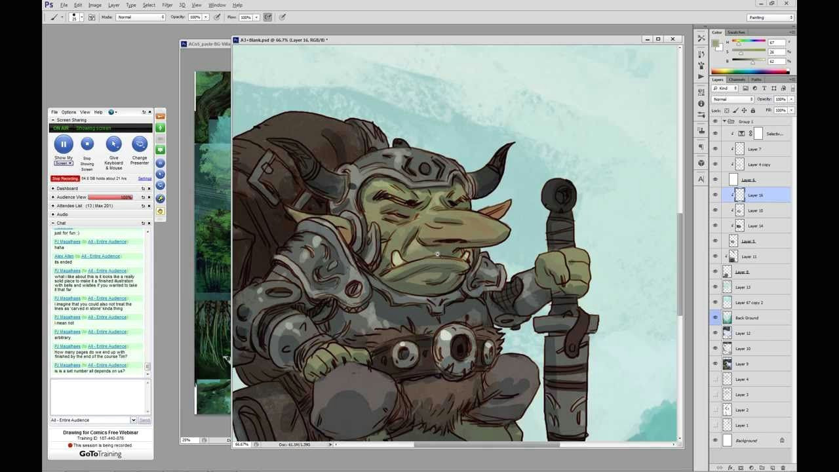Toggle the Brush panel icon in options bar

(x=91, y=17)
